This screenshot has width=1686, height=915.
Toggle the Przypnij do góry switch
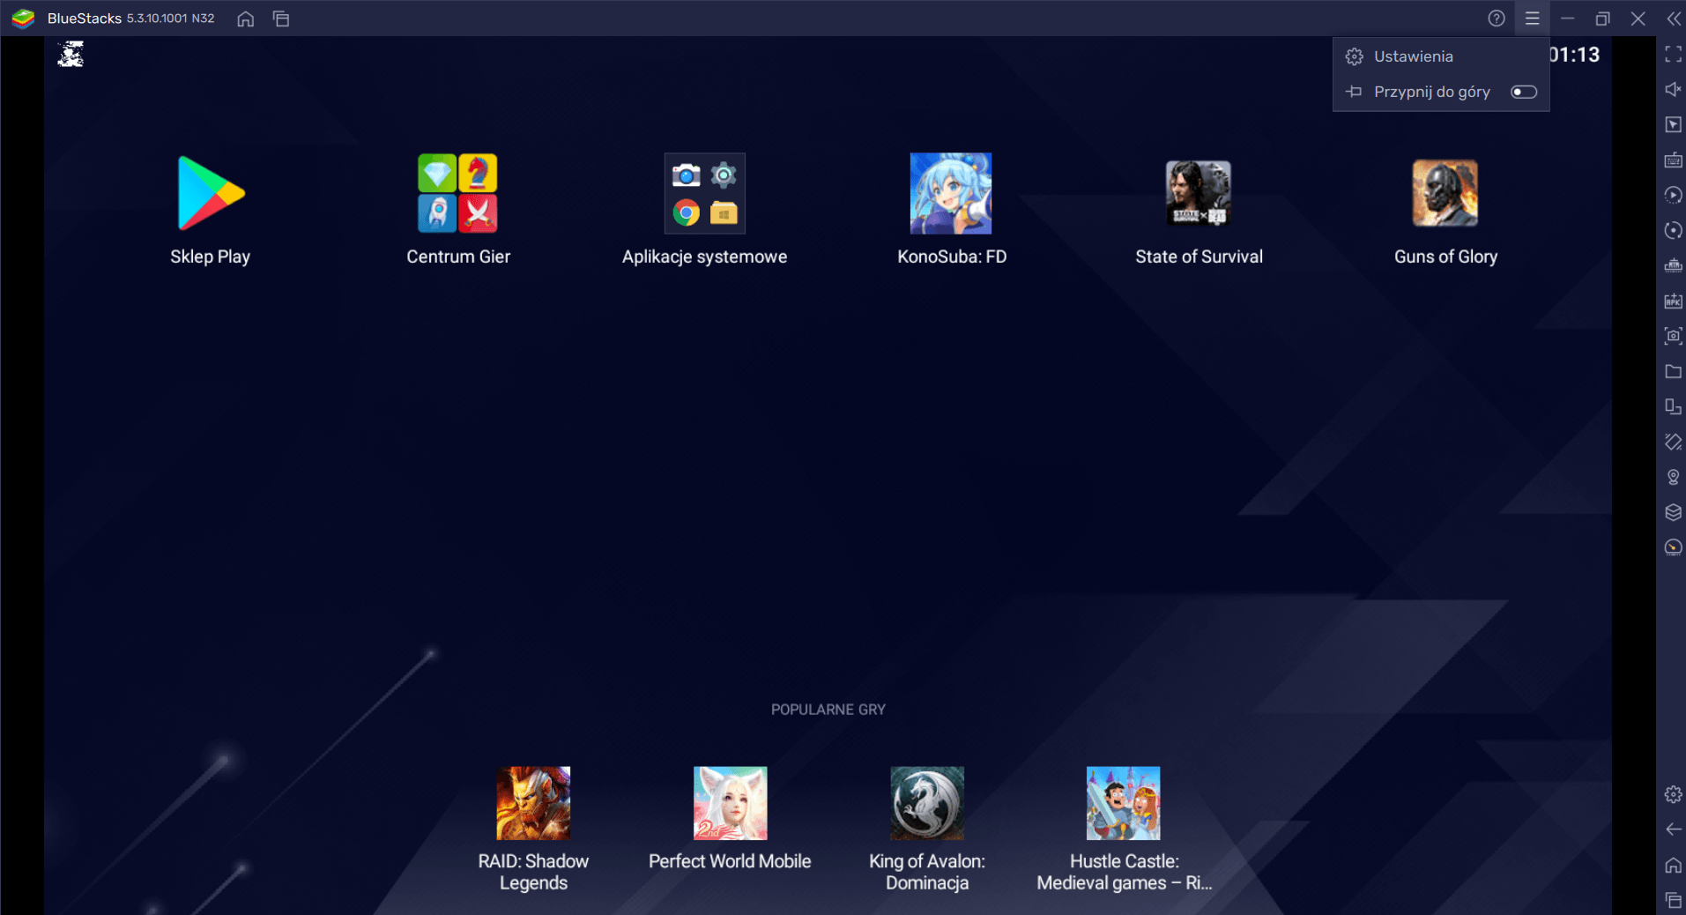tap(1524, 92)
